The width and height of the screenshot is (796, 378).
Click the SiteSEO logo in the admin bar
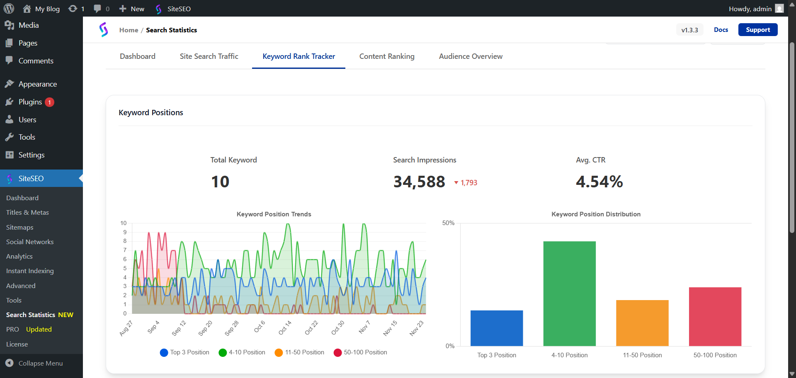pos(159,8)
